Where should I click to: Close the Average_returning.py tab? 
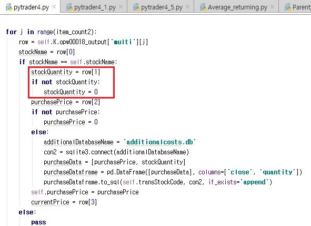[x=273, y=7]
